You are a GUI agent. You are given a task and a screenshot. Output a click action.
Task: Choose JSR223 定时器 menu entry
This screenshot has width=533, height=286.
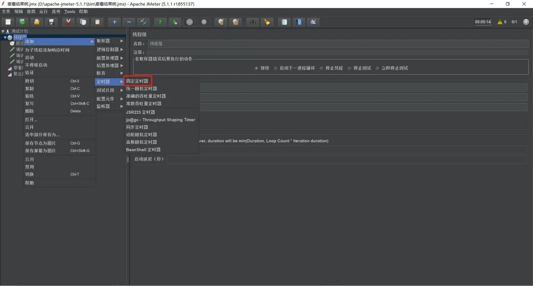point(162,112)
